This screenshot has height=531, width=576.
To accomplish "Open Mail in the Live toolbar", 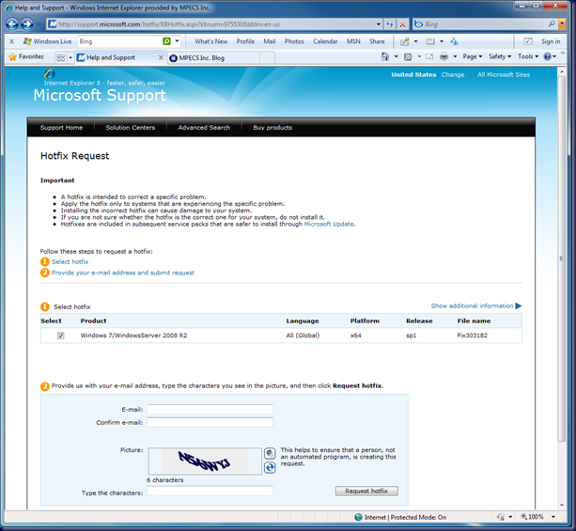I will (270, 41).
